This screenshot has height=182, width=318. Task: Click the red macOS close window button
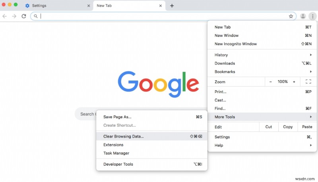click(4, 5)
